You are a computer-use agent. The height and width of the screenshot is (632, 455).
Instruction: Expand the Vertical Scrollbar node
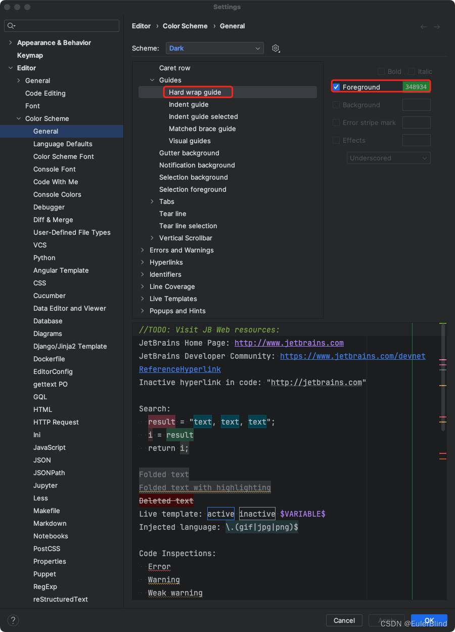point(152,238)
